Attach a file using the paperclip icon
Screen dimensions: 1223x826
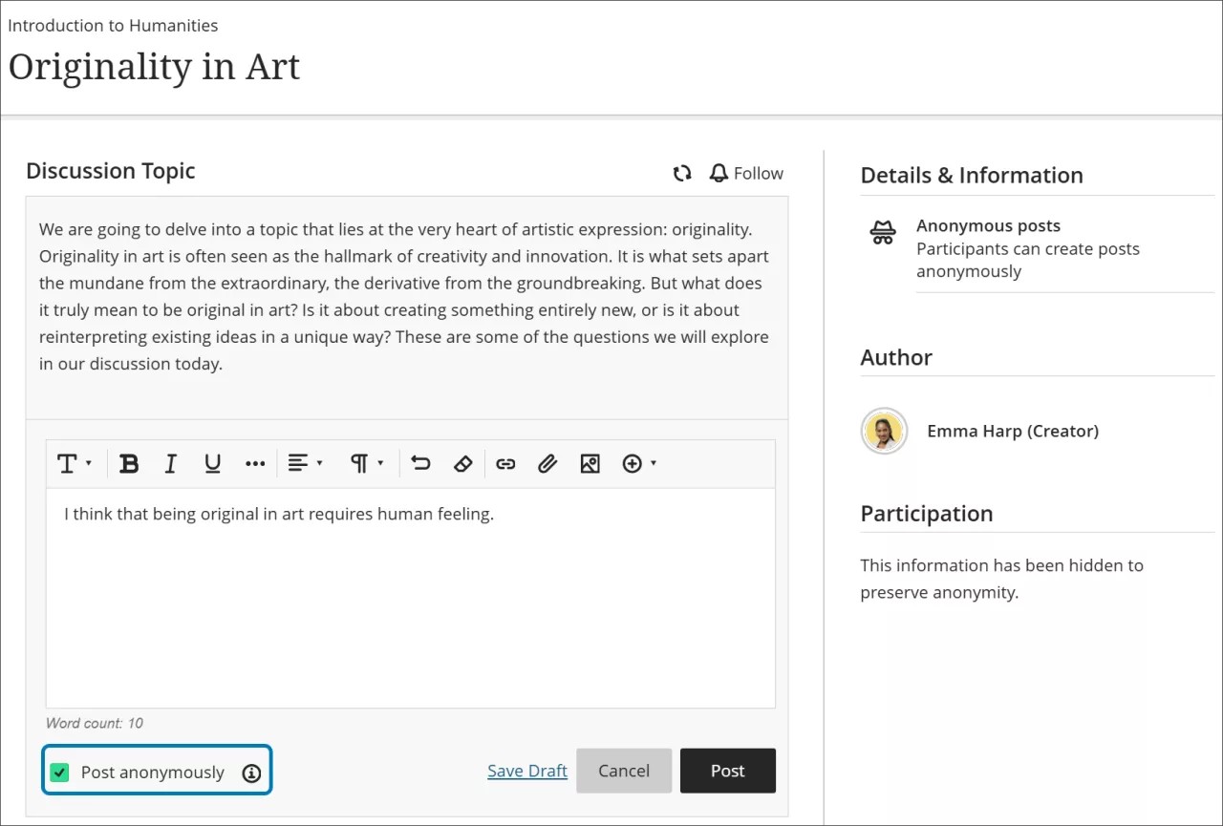coord(547,463)
